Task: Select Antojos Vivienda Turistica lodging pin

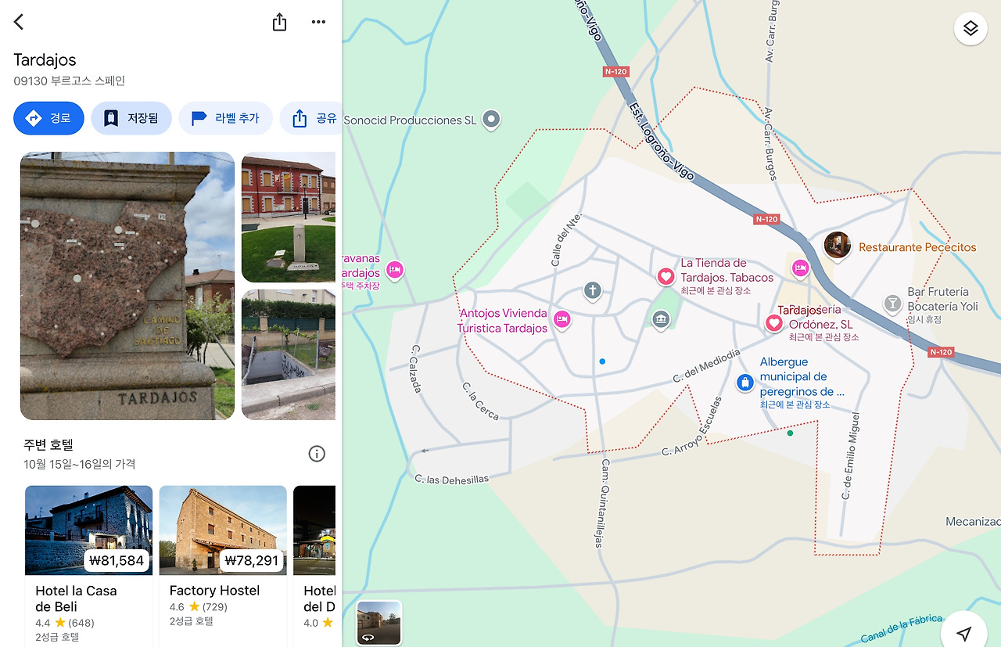Action: (x=561, y=319)
